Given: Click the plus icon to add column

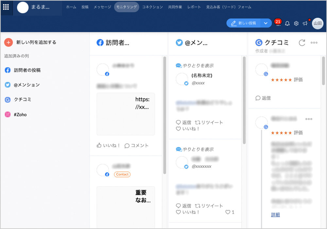Looking at the screenshot, I should [9, 42].
